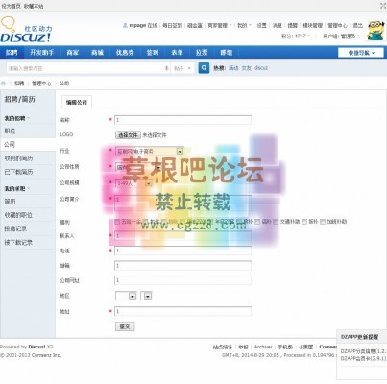Viewport: 387px width, 384px height.
Task: Click the 模块管理 top link
Action: [x=313, y=25]
